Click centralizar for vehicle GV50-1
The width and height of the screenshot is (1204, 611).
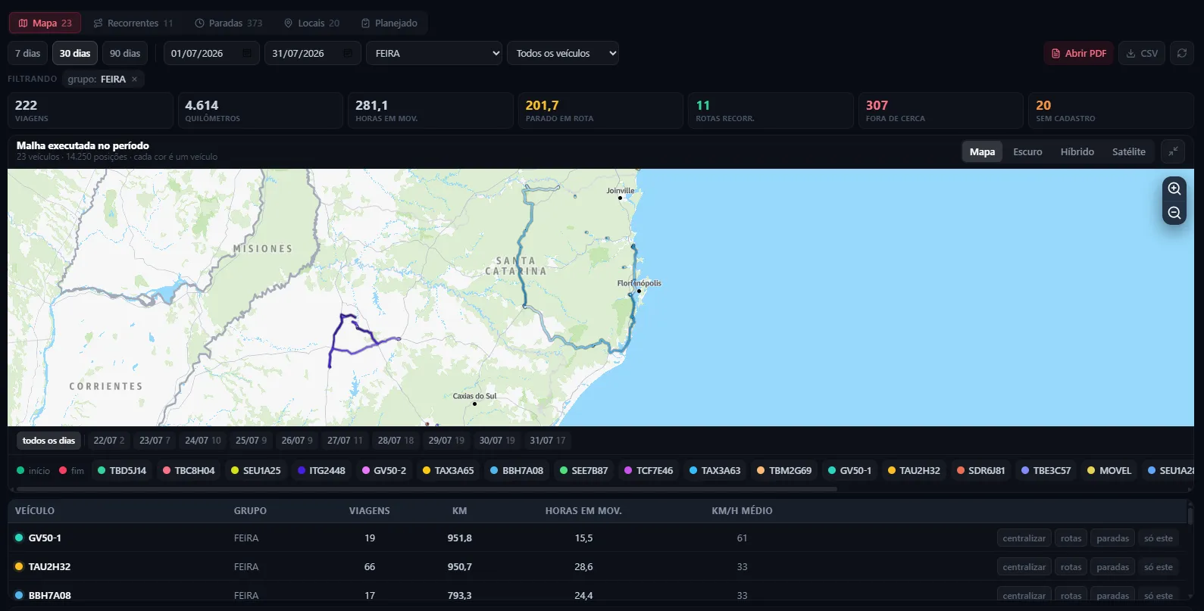pos(1024,538)
